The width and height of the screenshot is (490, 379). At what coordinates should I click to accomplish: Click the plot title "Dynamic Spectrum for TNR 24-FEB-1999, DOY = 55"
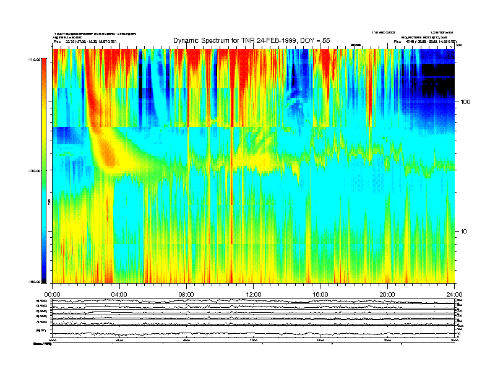coord(252,40)
